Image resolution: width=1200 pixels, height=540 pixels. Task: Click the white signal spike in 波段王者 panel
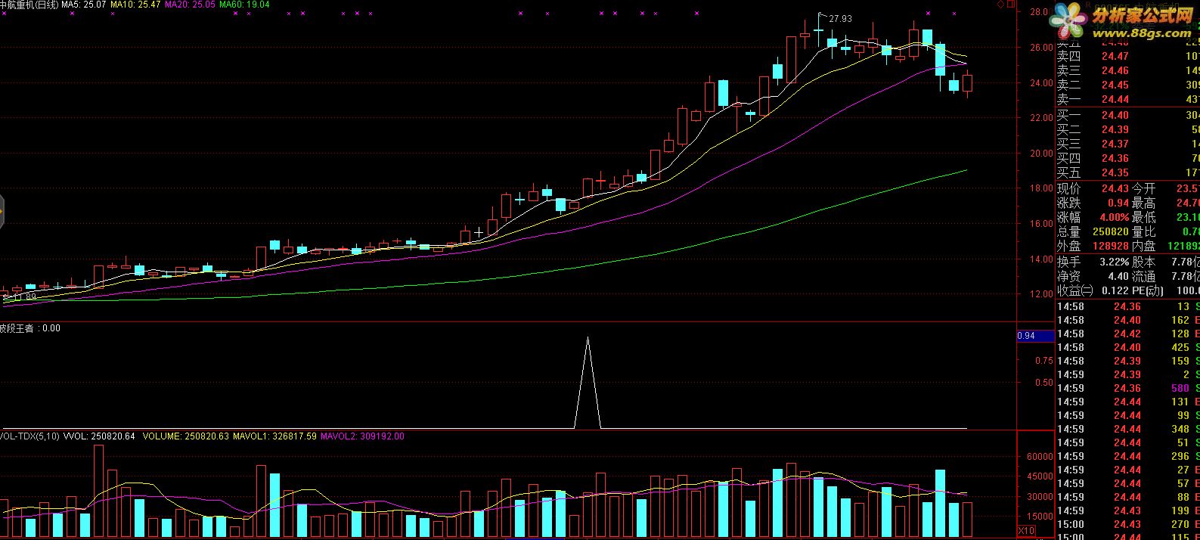pyautogui.click(x=588, y=382)
